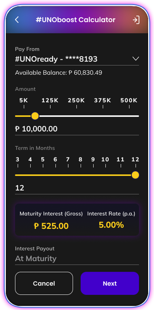
Task: Click the term input field showing 12
Action: [x=77, y=188]
